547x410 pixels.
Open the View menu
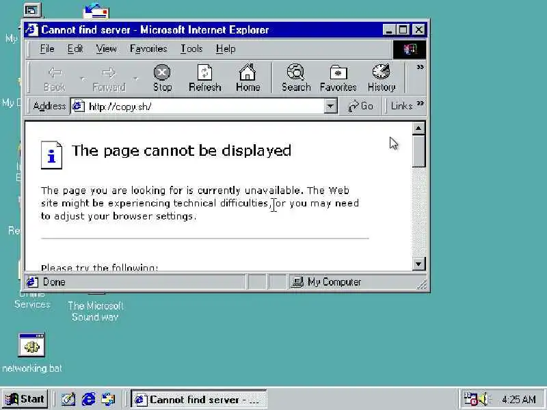click(107, 49)
